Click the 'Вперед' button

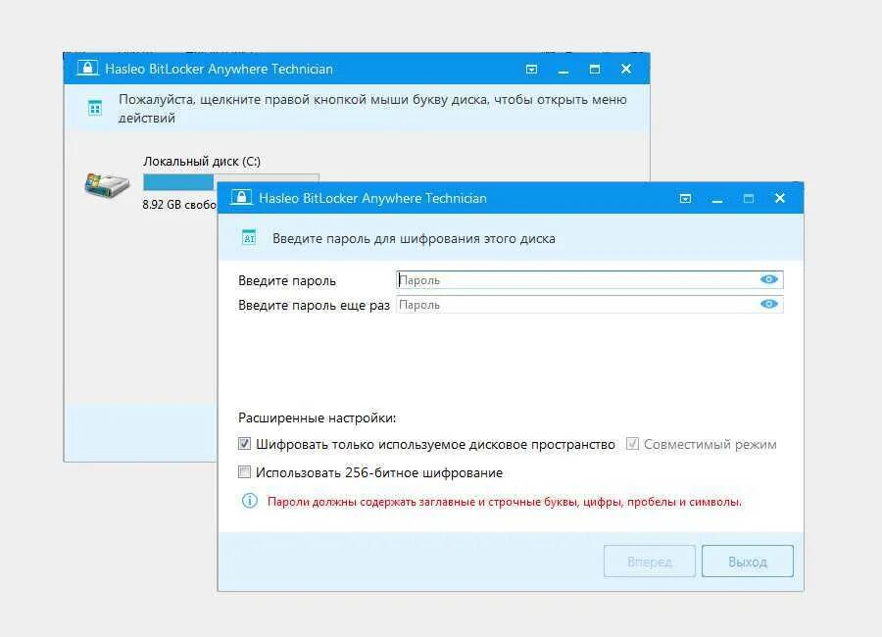(649, 561)
